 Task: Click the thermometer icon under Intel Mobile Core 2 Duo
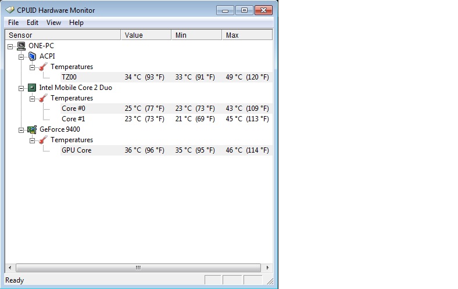[x=43, y=98]
